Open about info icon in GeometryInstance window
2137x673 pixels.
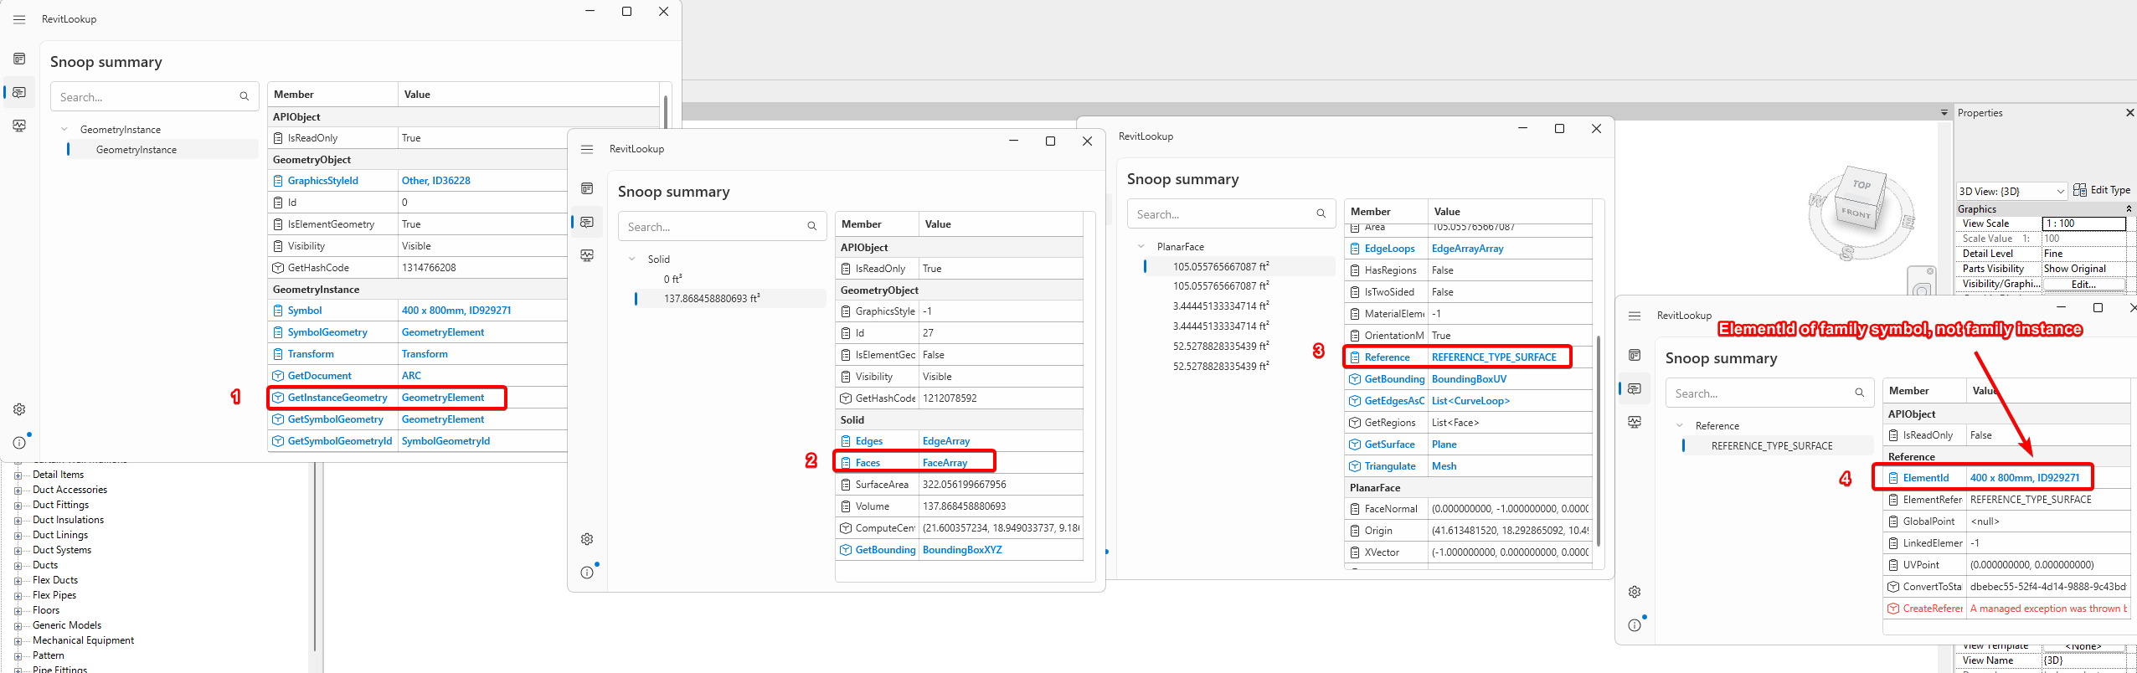tap(19, 443)
